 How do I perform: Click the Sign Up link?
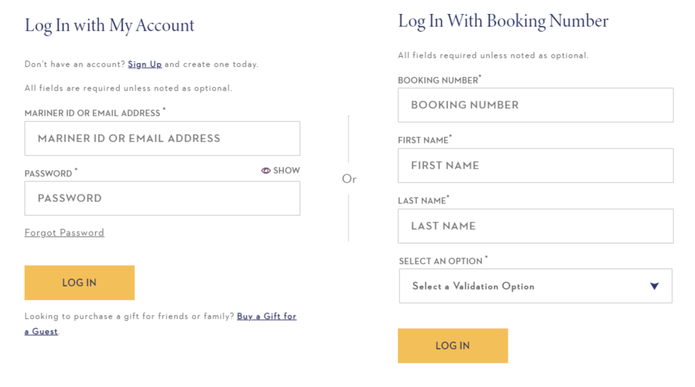[145, 64]
